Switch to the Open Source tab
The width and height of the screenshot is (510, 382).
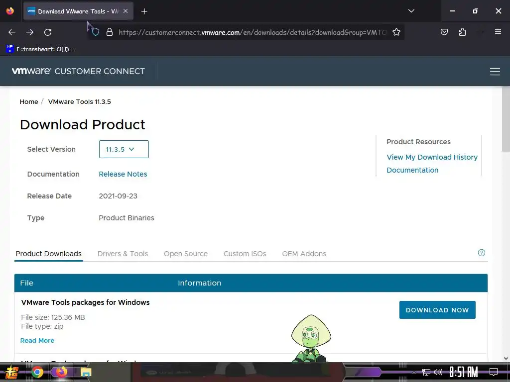[x=186, y=254]
